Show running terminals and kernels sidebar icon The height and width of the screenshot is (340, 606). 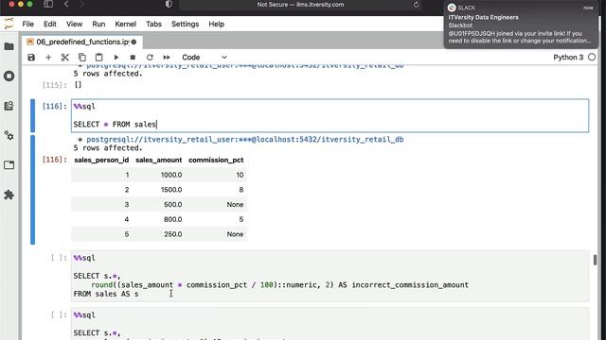[9, 76]
